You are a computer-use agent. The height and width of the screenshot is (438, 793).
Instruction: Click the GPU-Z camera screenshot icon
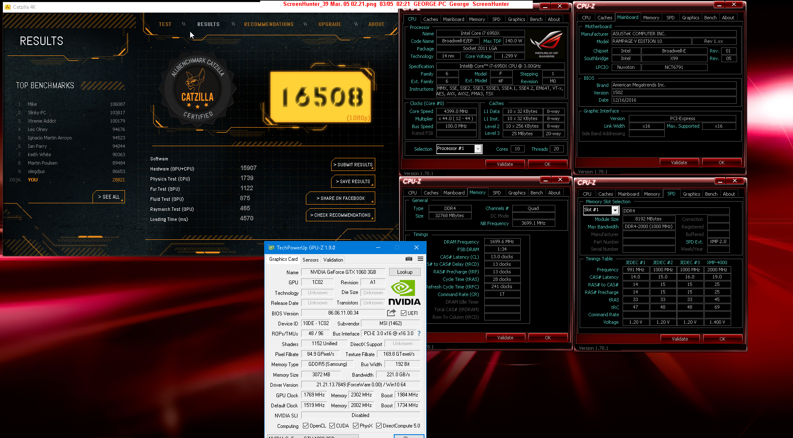(x=408, y=259)
